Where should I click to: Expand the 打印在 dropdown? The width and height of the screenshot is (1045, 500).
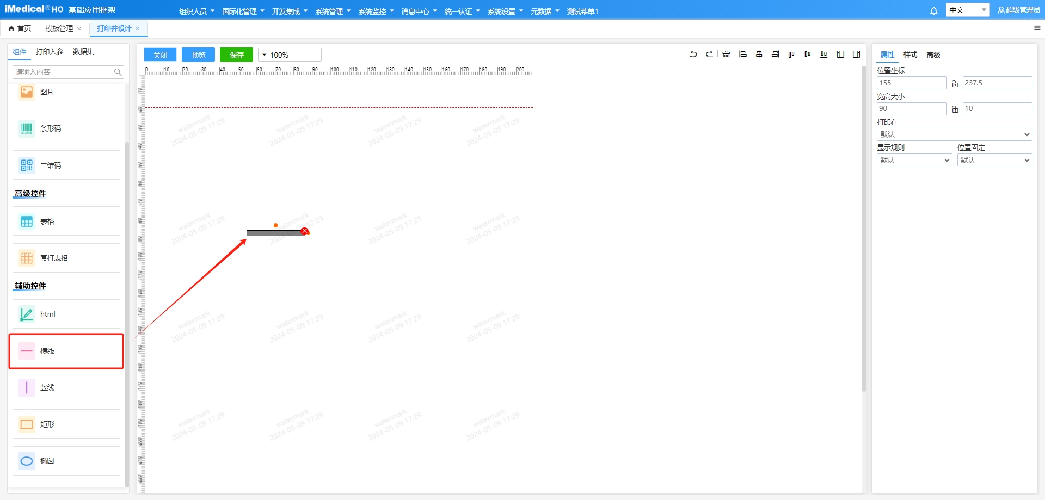pos(954,134)
